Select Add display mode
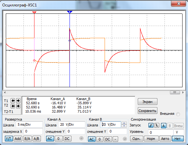188x145 pixels. [18, 139]
